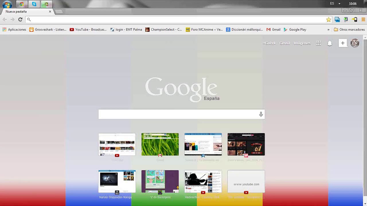Open the Google account profile picture
The width and height of the screenshot is (367, 206).
click(355, 43)
